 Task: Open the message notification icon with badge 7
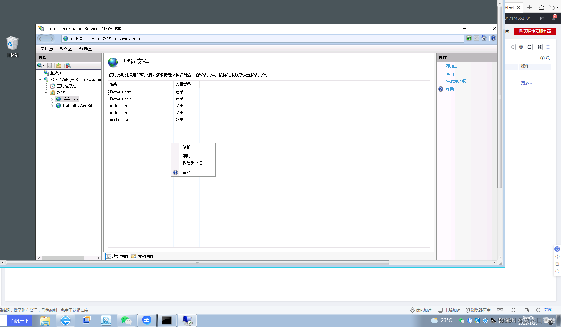point(553,18)
